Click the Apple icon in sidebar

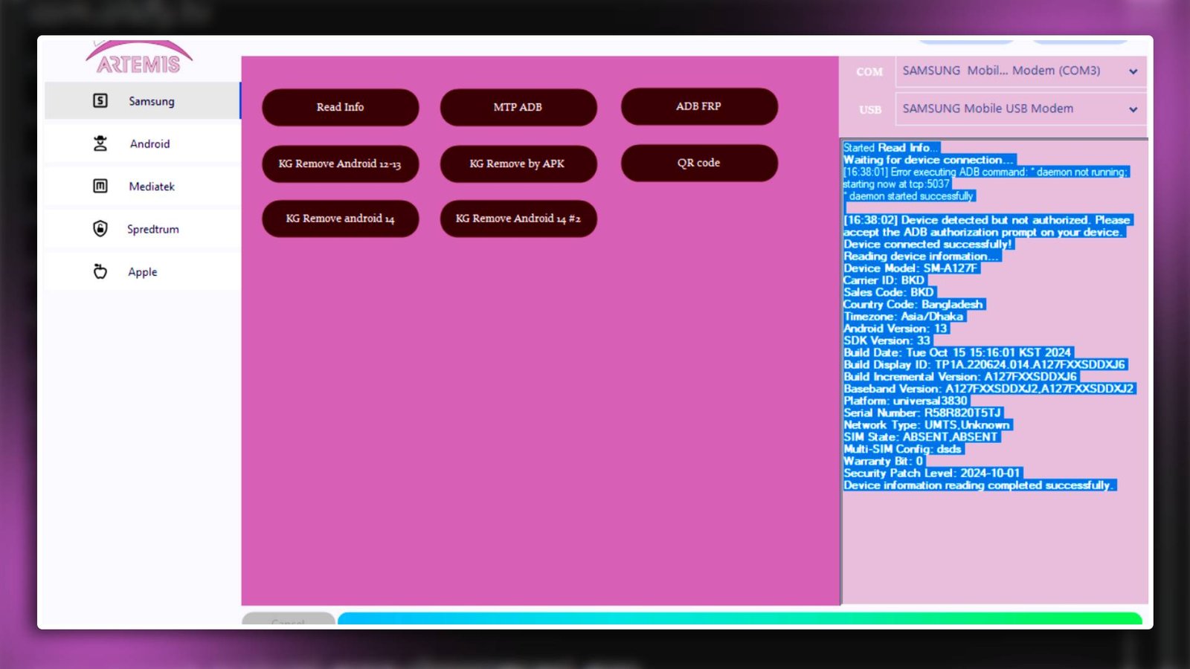(100, 272)
